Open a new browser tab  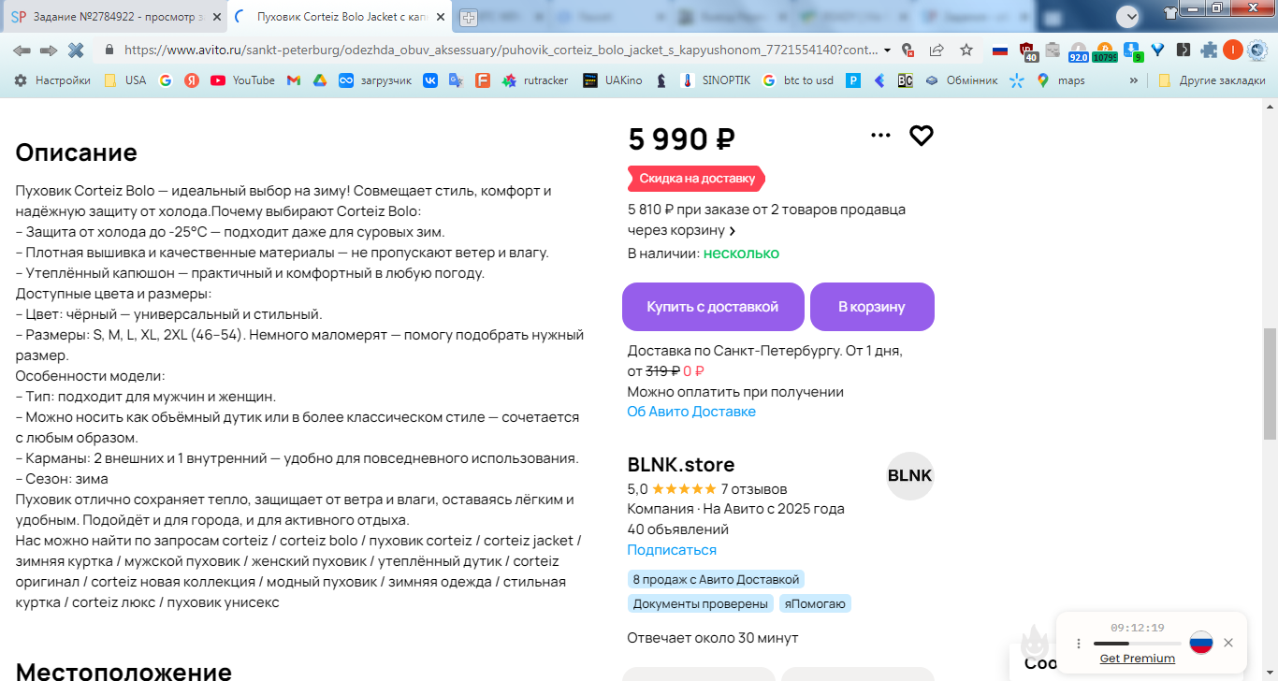(x=468, y=17)
